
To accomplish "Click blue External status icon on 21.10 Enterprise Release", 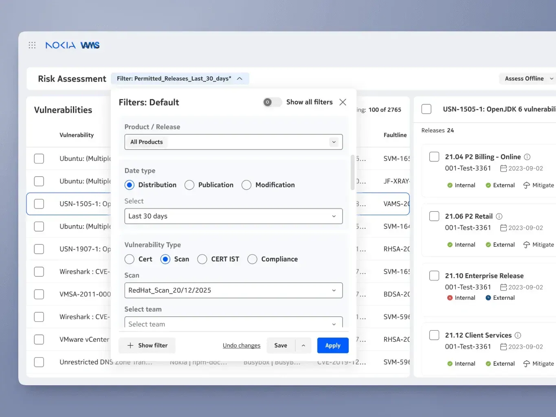I will click(x=488, y=298).
